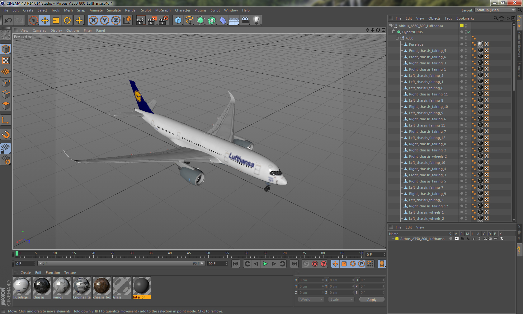Toggle snapping magnet icon
Image resolution: width=523 pixels, height=314 pixels.
pyautogui.click(x=6, y=135)
